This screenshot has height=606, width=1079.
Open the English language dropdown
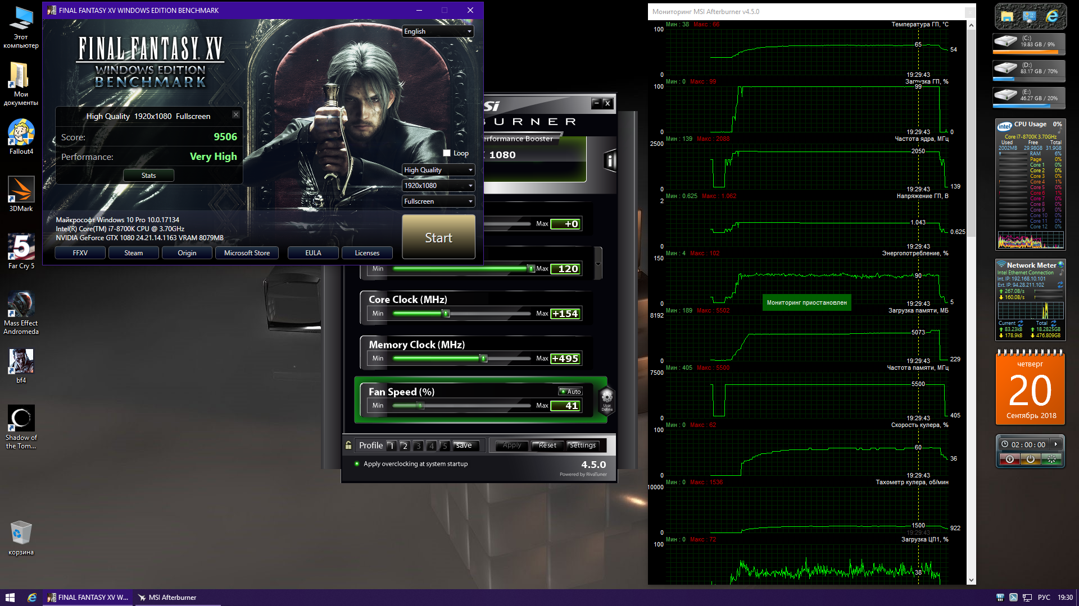(438, 31)
